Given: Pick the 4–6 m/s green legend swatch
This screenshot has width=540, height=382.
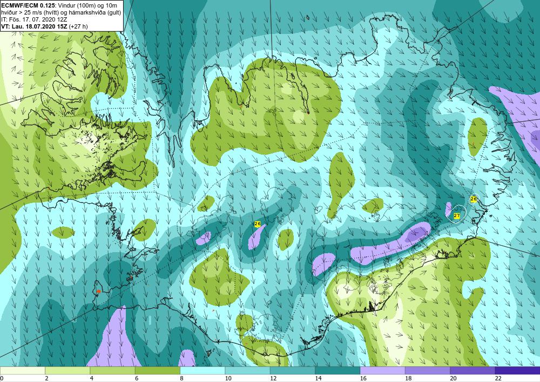Looking at the screenshot, I should (112, 371).
